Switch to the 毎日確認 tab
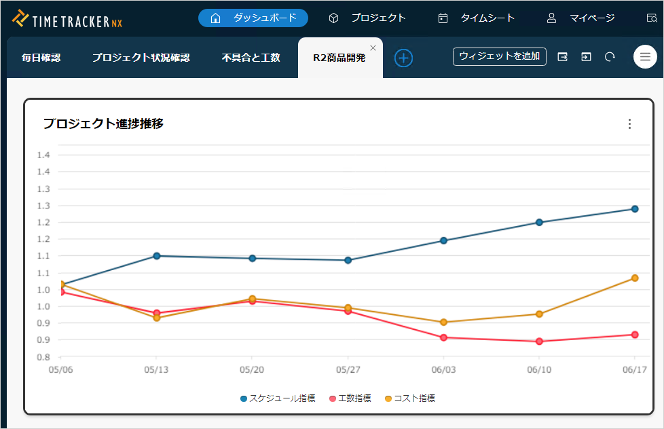 coord(41,58)
